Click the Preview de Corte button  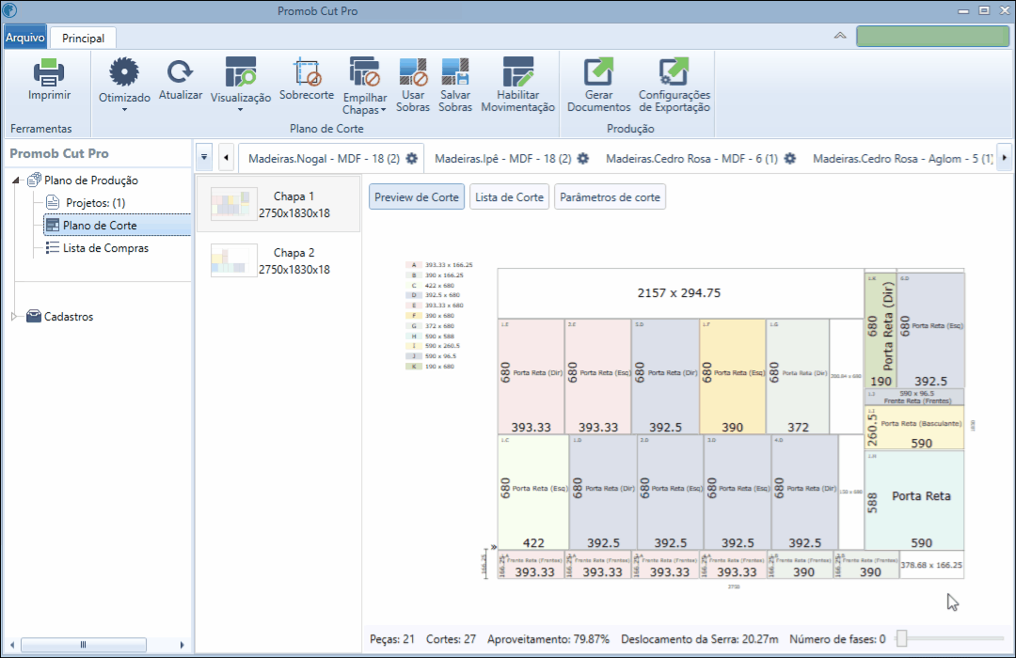tap(417, 196)
